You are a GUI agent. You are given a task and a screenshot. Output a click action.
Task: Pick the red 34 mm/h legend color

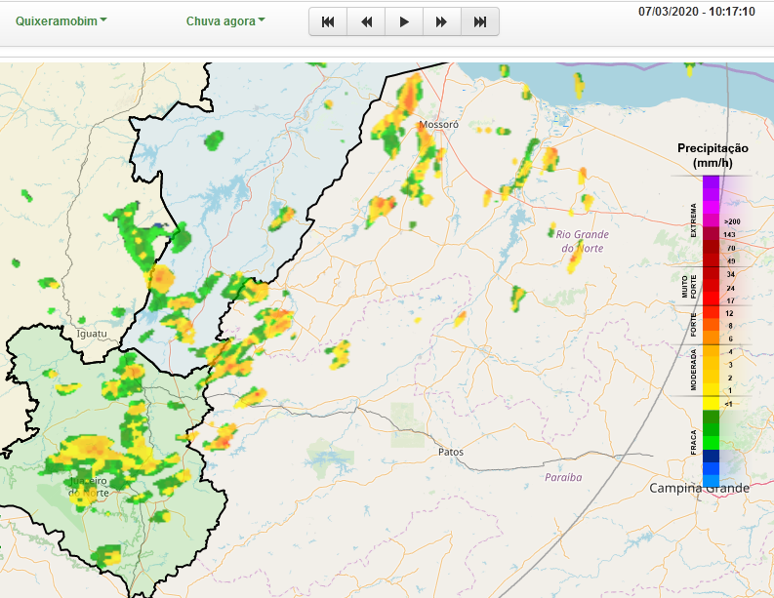tap(711, 275)
